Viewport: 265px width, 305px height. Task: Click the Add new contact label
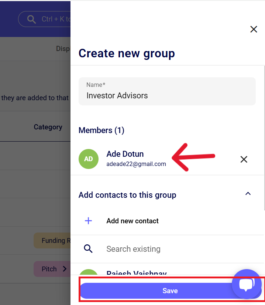click(x=132, y=221)
